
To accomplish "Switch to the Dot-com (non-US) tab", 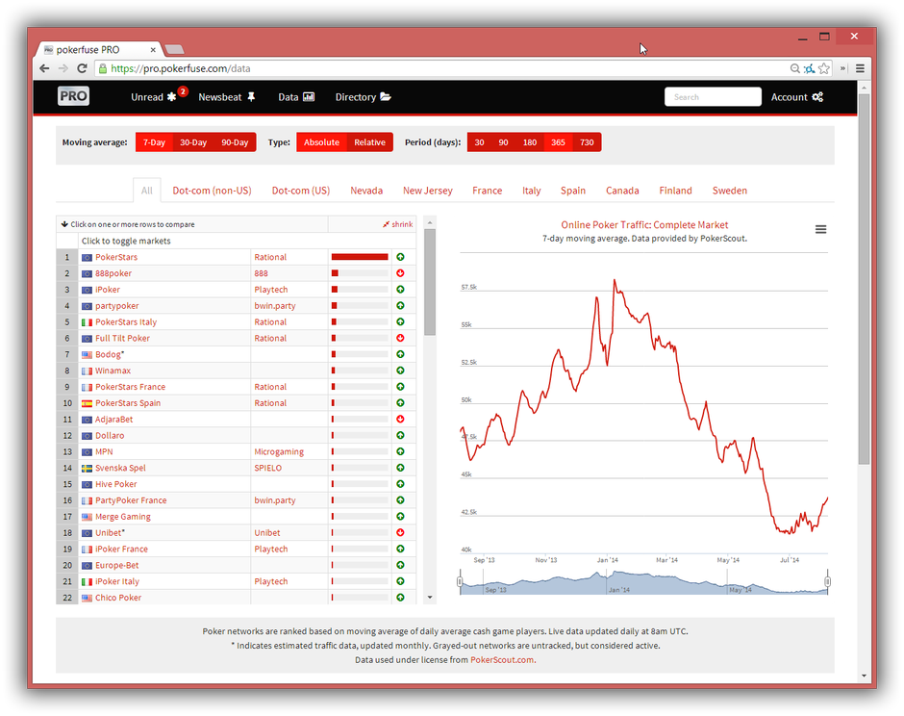I will point(213,191).
